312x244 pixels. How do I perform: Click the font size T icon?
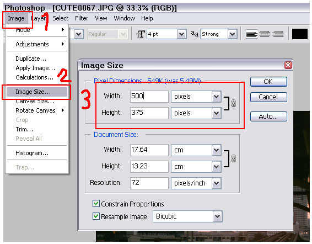tap(141, 34)
